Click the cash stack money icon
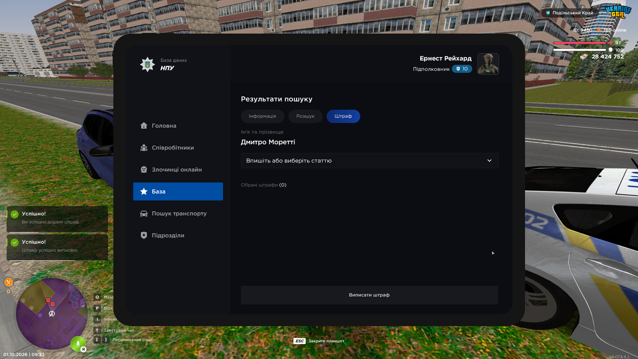This screenshot has height=359, width=638. 584,57
